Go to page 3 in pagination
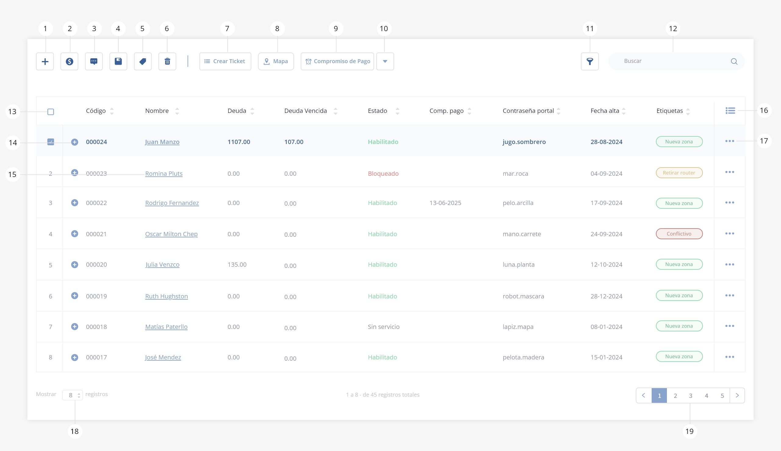Screen dimensions: 781x451 coord(691,395)
